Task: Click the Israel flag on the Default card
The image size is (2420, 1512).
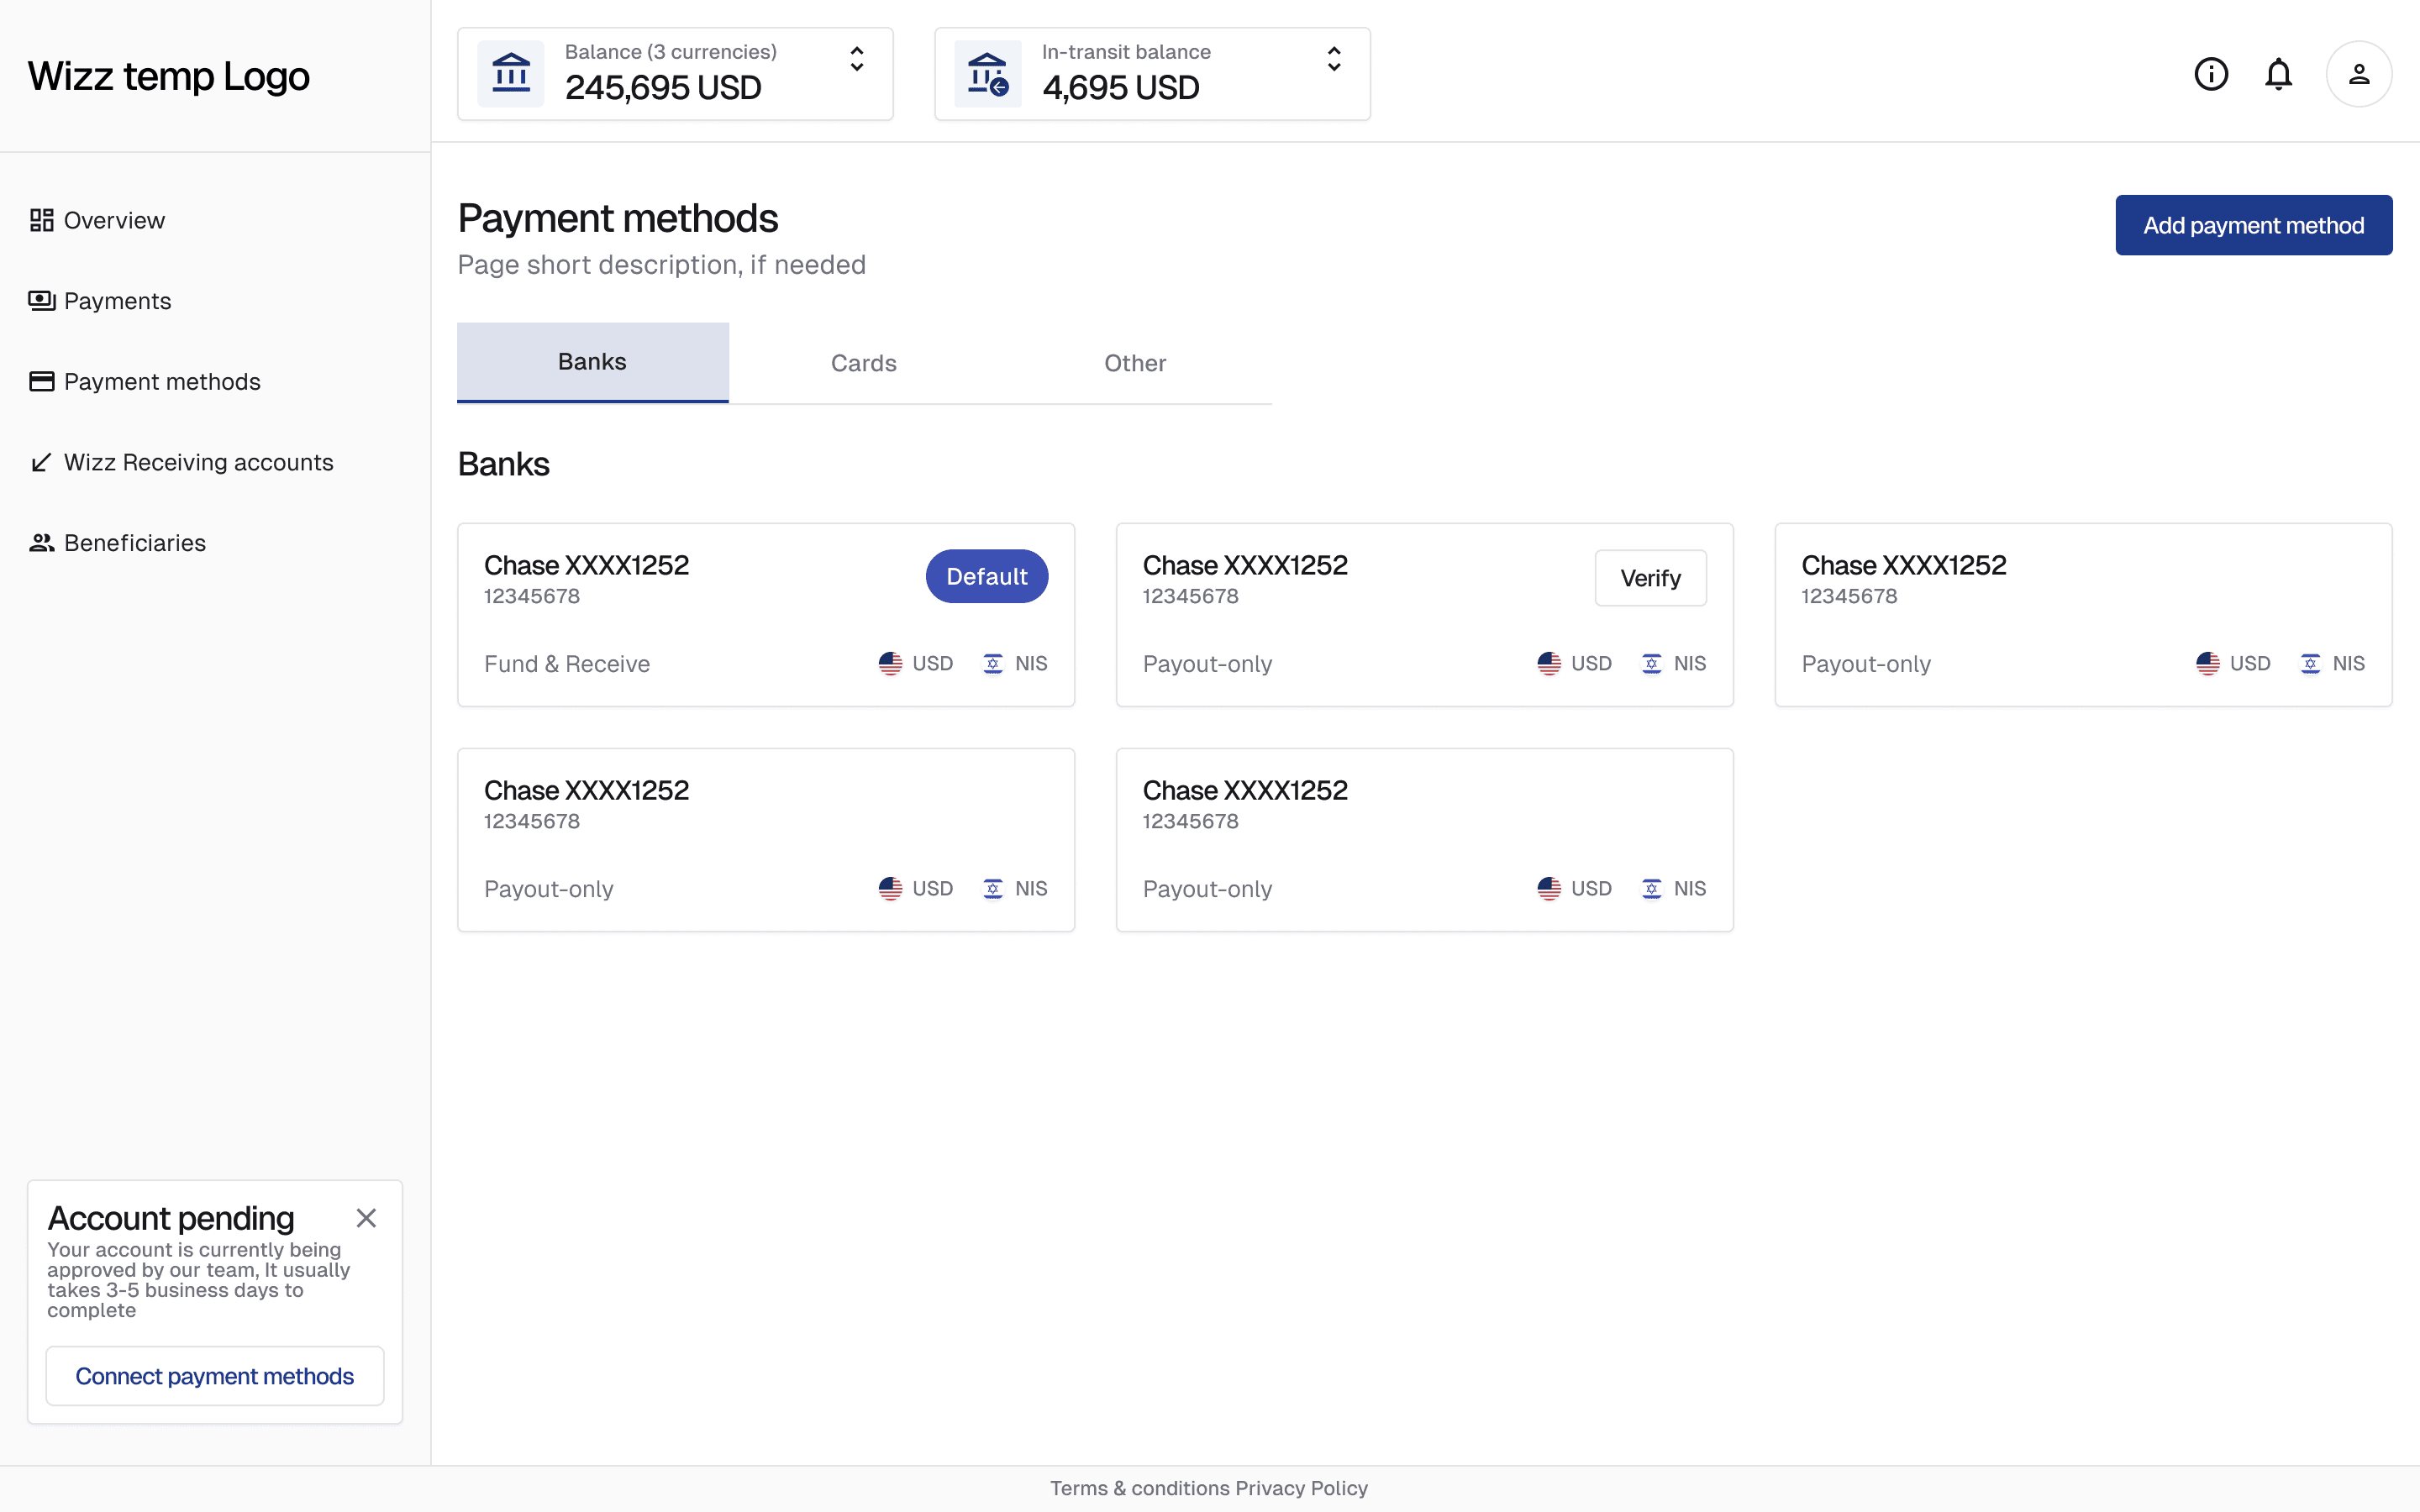Action: tap(993, 664)
